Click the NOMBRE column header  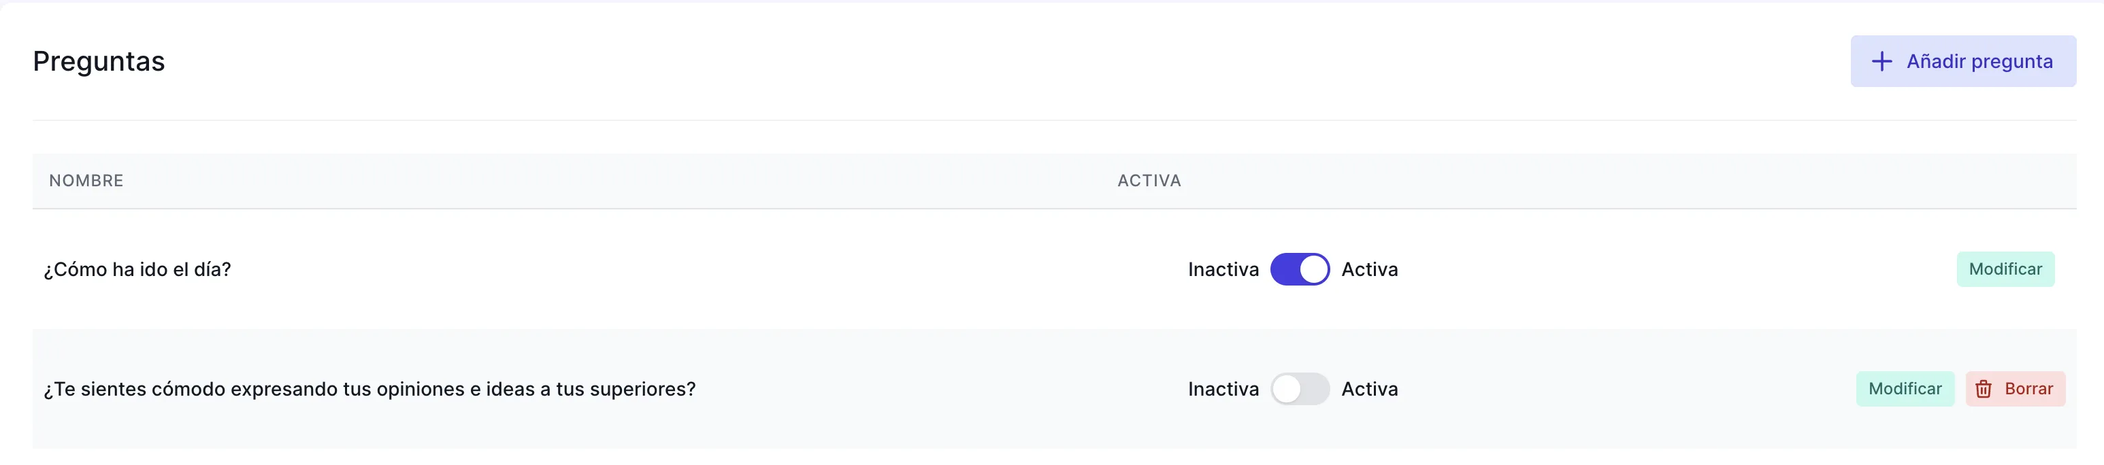(86, 180)
